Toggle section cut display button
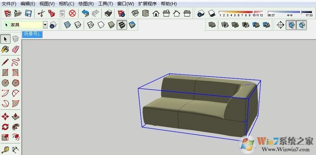Viewport: 316px width, 155px height. tap(301, 25)
